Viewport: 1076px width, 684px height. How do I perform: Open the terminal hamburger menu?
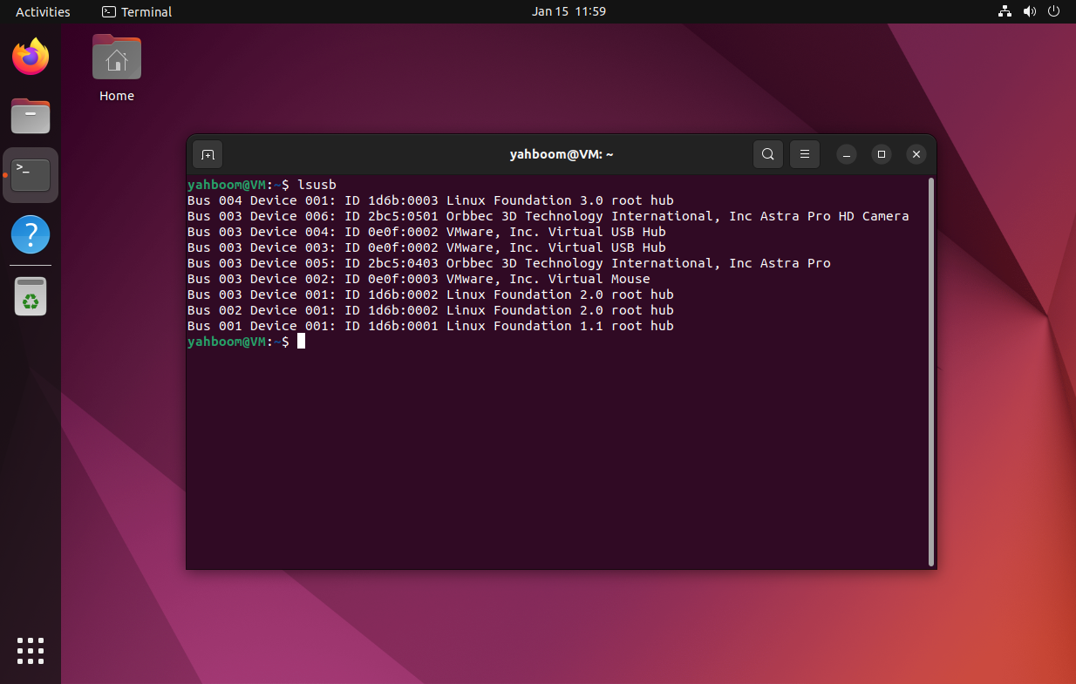coord(805,154)
